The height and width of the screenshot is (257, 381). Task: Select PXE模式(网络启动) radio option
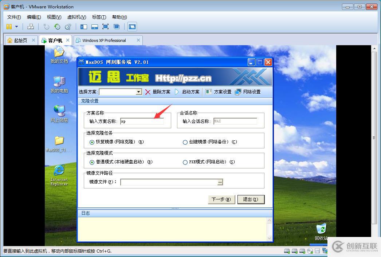click(209, 162)
